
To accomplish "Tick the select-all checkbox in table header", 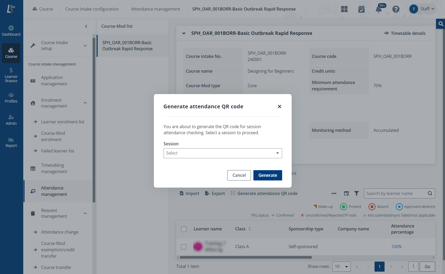I will click(x=184, y=229).
